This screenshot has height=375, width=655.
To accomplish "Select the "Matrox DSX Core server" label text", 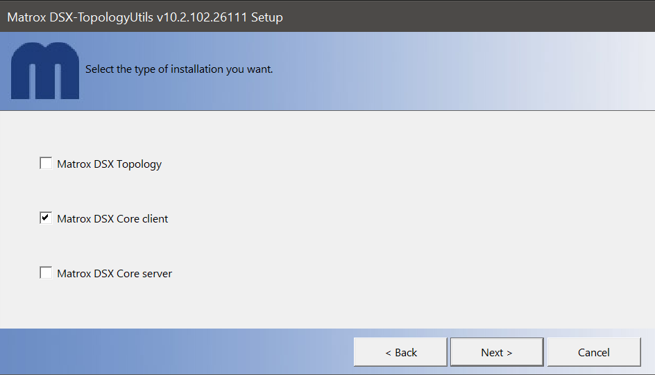I will 114,274.
